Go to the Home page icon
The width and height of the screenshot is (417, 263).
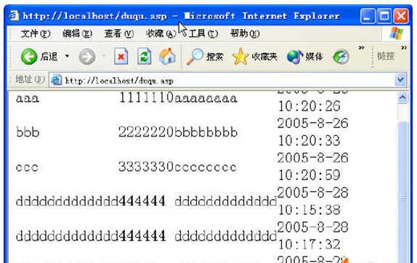(167, 56)
